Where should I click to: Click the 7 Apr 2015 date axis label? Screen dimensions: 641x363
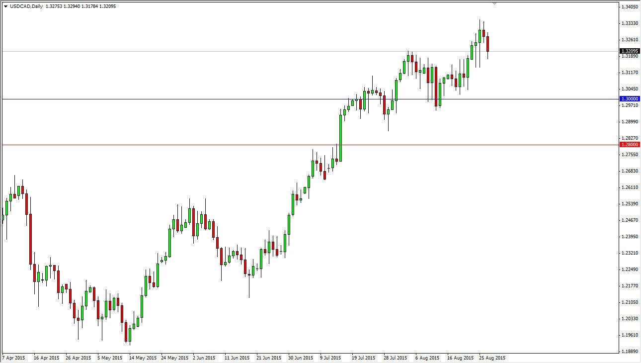coord(13,358)
